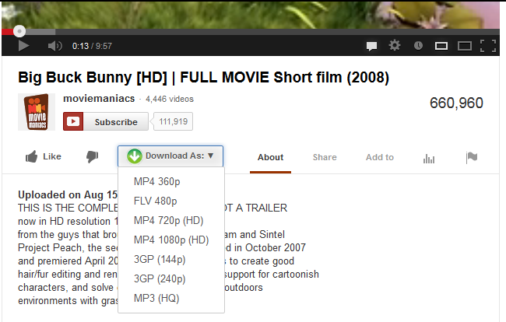Click the 111,919 subscriber count

174,121
